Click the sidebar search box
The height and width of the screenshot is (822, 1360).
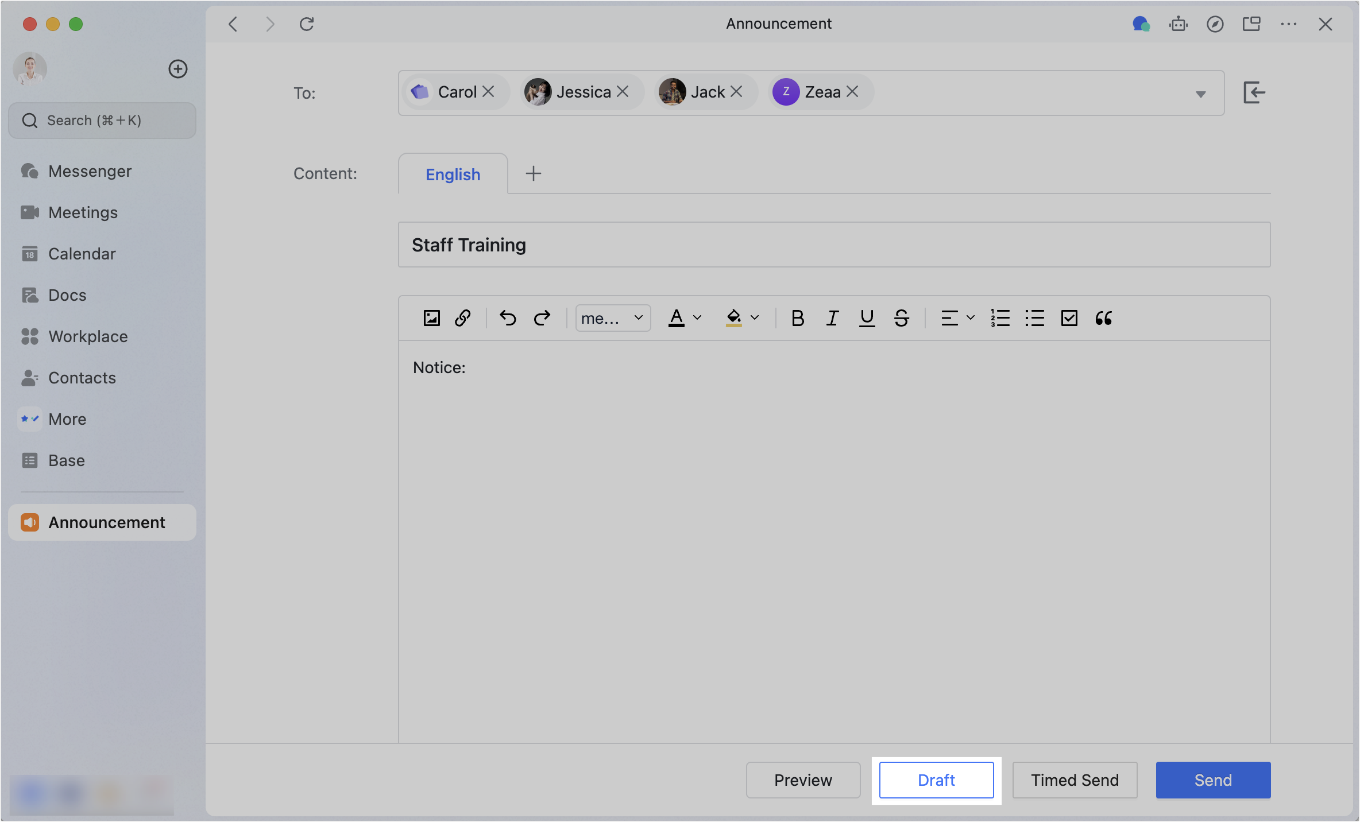point(102,121)
